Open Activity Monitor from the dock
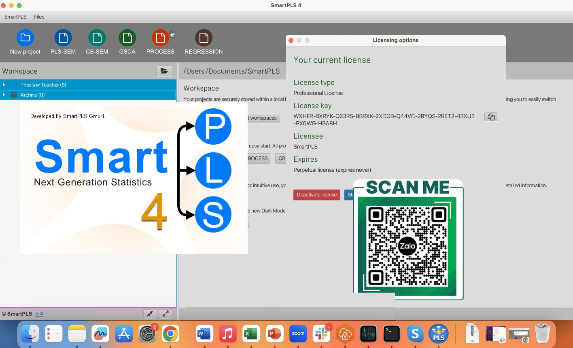This screenshot has width=573, height=348. pos(368,334)
